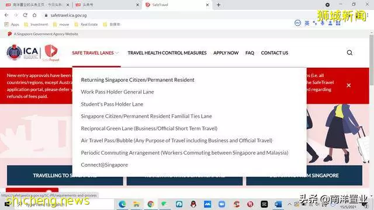Click the padlock site info icon
Image resolution: width=374 pixels, height=210 pixels.
46,15
